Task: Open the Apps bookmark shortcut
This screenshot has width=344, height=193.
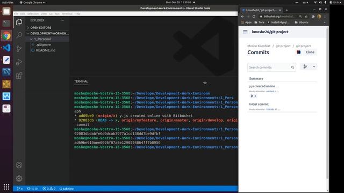Action: click(x=246, y=23)
